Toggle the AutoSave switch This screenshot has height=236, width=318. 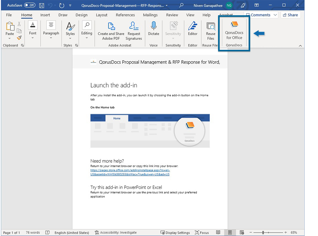[x=30, y=5]
